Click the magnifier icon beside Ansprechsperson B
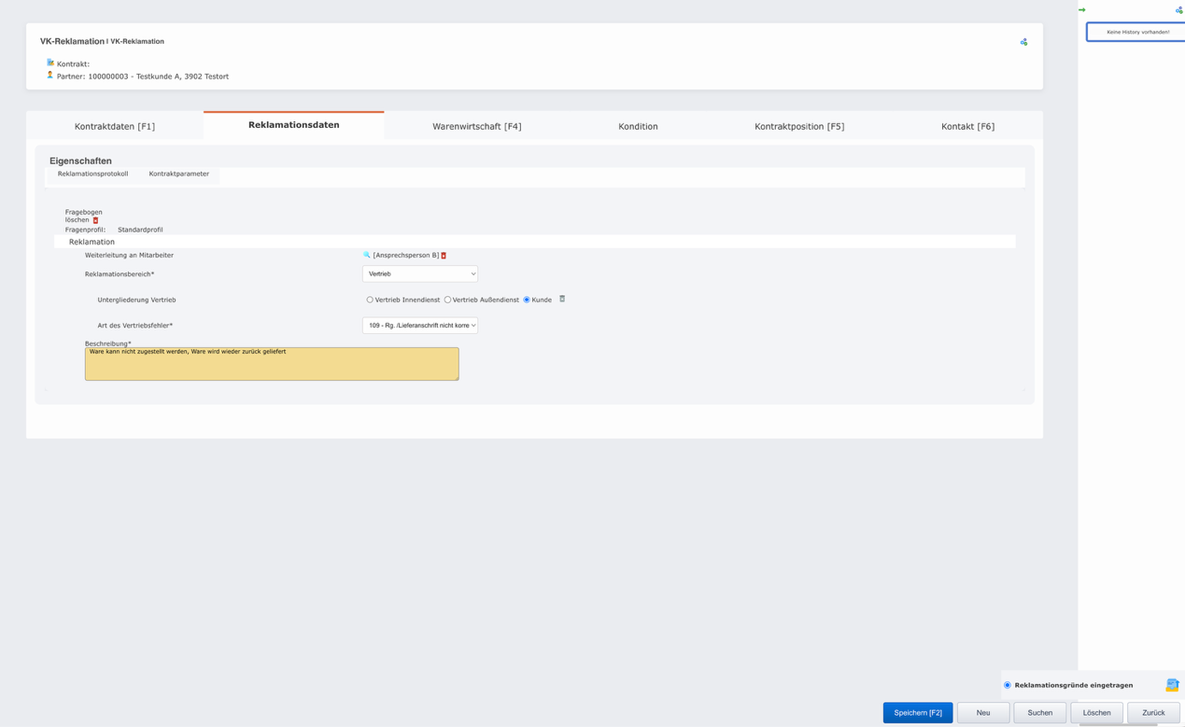Viewport: 1185px width, 727px height. tap(367, 255)
